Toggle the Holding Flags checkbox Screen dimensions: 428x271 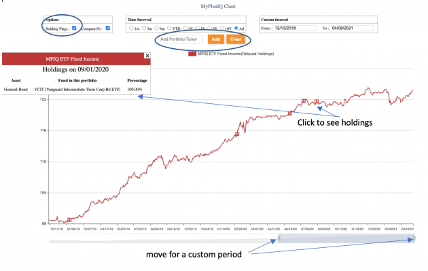(74, 28)
